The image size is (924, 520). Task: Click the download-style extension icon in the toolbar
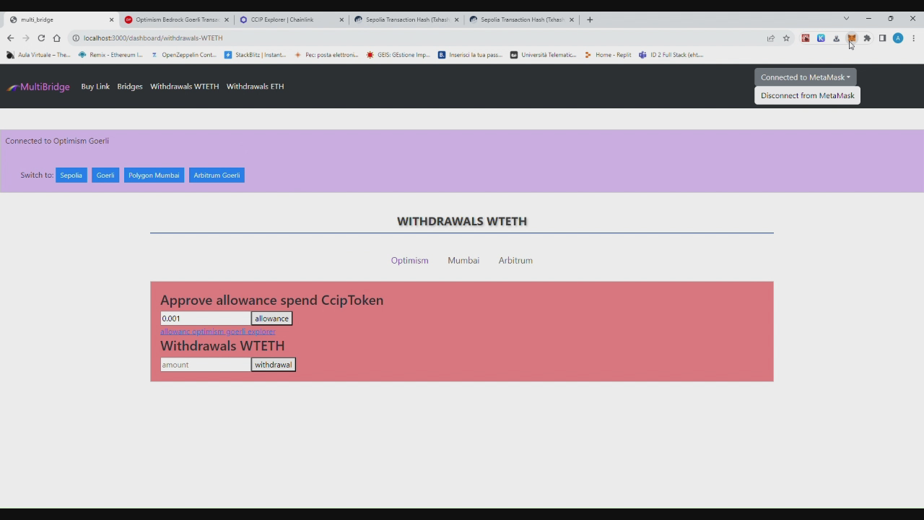point(836,38)
